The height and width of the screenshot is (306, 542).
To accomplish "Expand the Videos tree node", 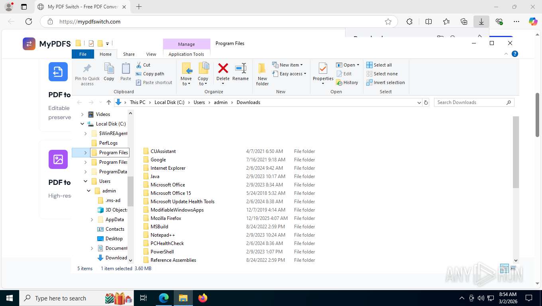I will (x=82, y=114).
